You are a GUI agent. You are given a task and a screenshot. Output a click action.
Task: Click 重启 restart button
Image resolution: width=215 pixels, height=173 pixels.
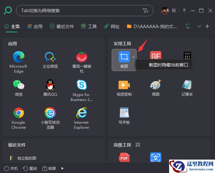(30, 168)
